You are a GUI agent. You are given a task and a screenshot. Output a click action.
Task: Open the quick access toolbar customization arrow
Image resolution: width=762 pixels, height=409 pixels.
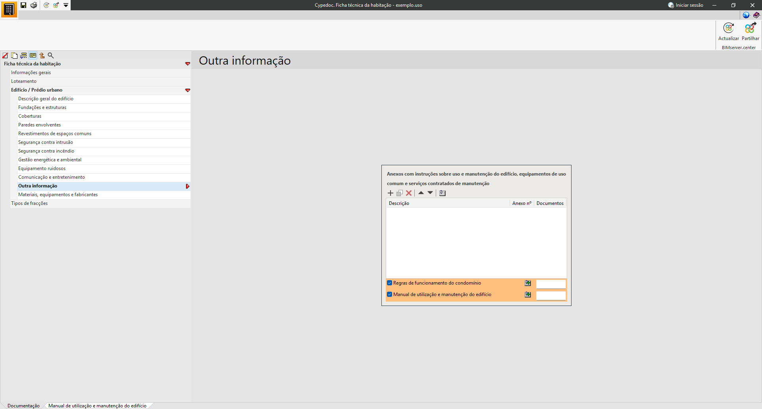click(66, 5)
